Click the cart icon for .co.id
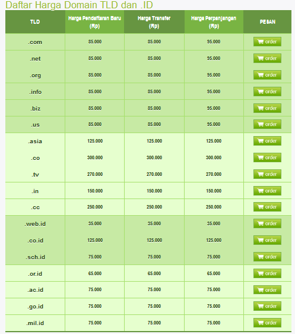Image resolution: width=295 pixels, height=334 pixels. (x=261, y=240)
